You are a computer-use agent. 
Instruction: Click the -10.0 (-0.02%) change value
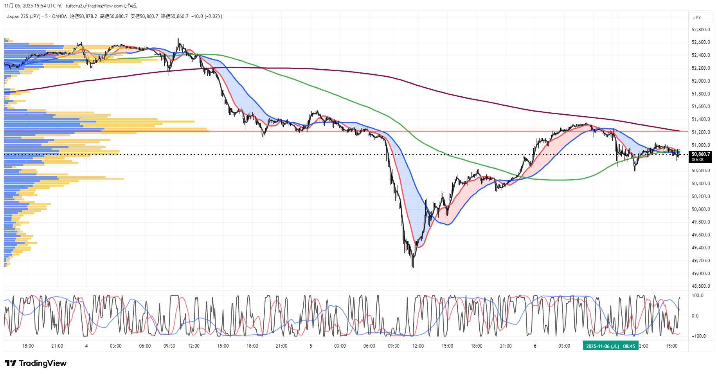207,16
